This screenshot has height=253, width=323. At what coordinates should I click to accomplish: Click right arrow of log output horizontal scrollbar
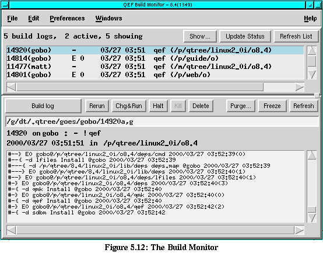click(300, 230)
